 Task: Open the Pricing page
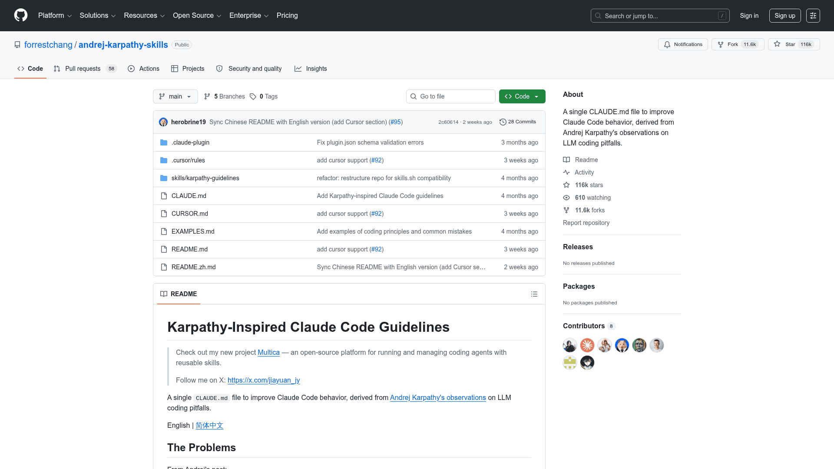287,16
